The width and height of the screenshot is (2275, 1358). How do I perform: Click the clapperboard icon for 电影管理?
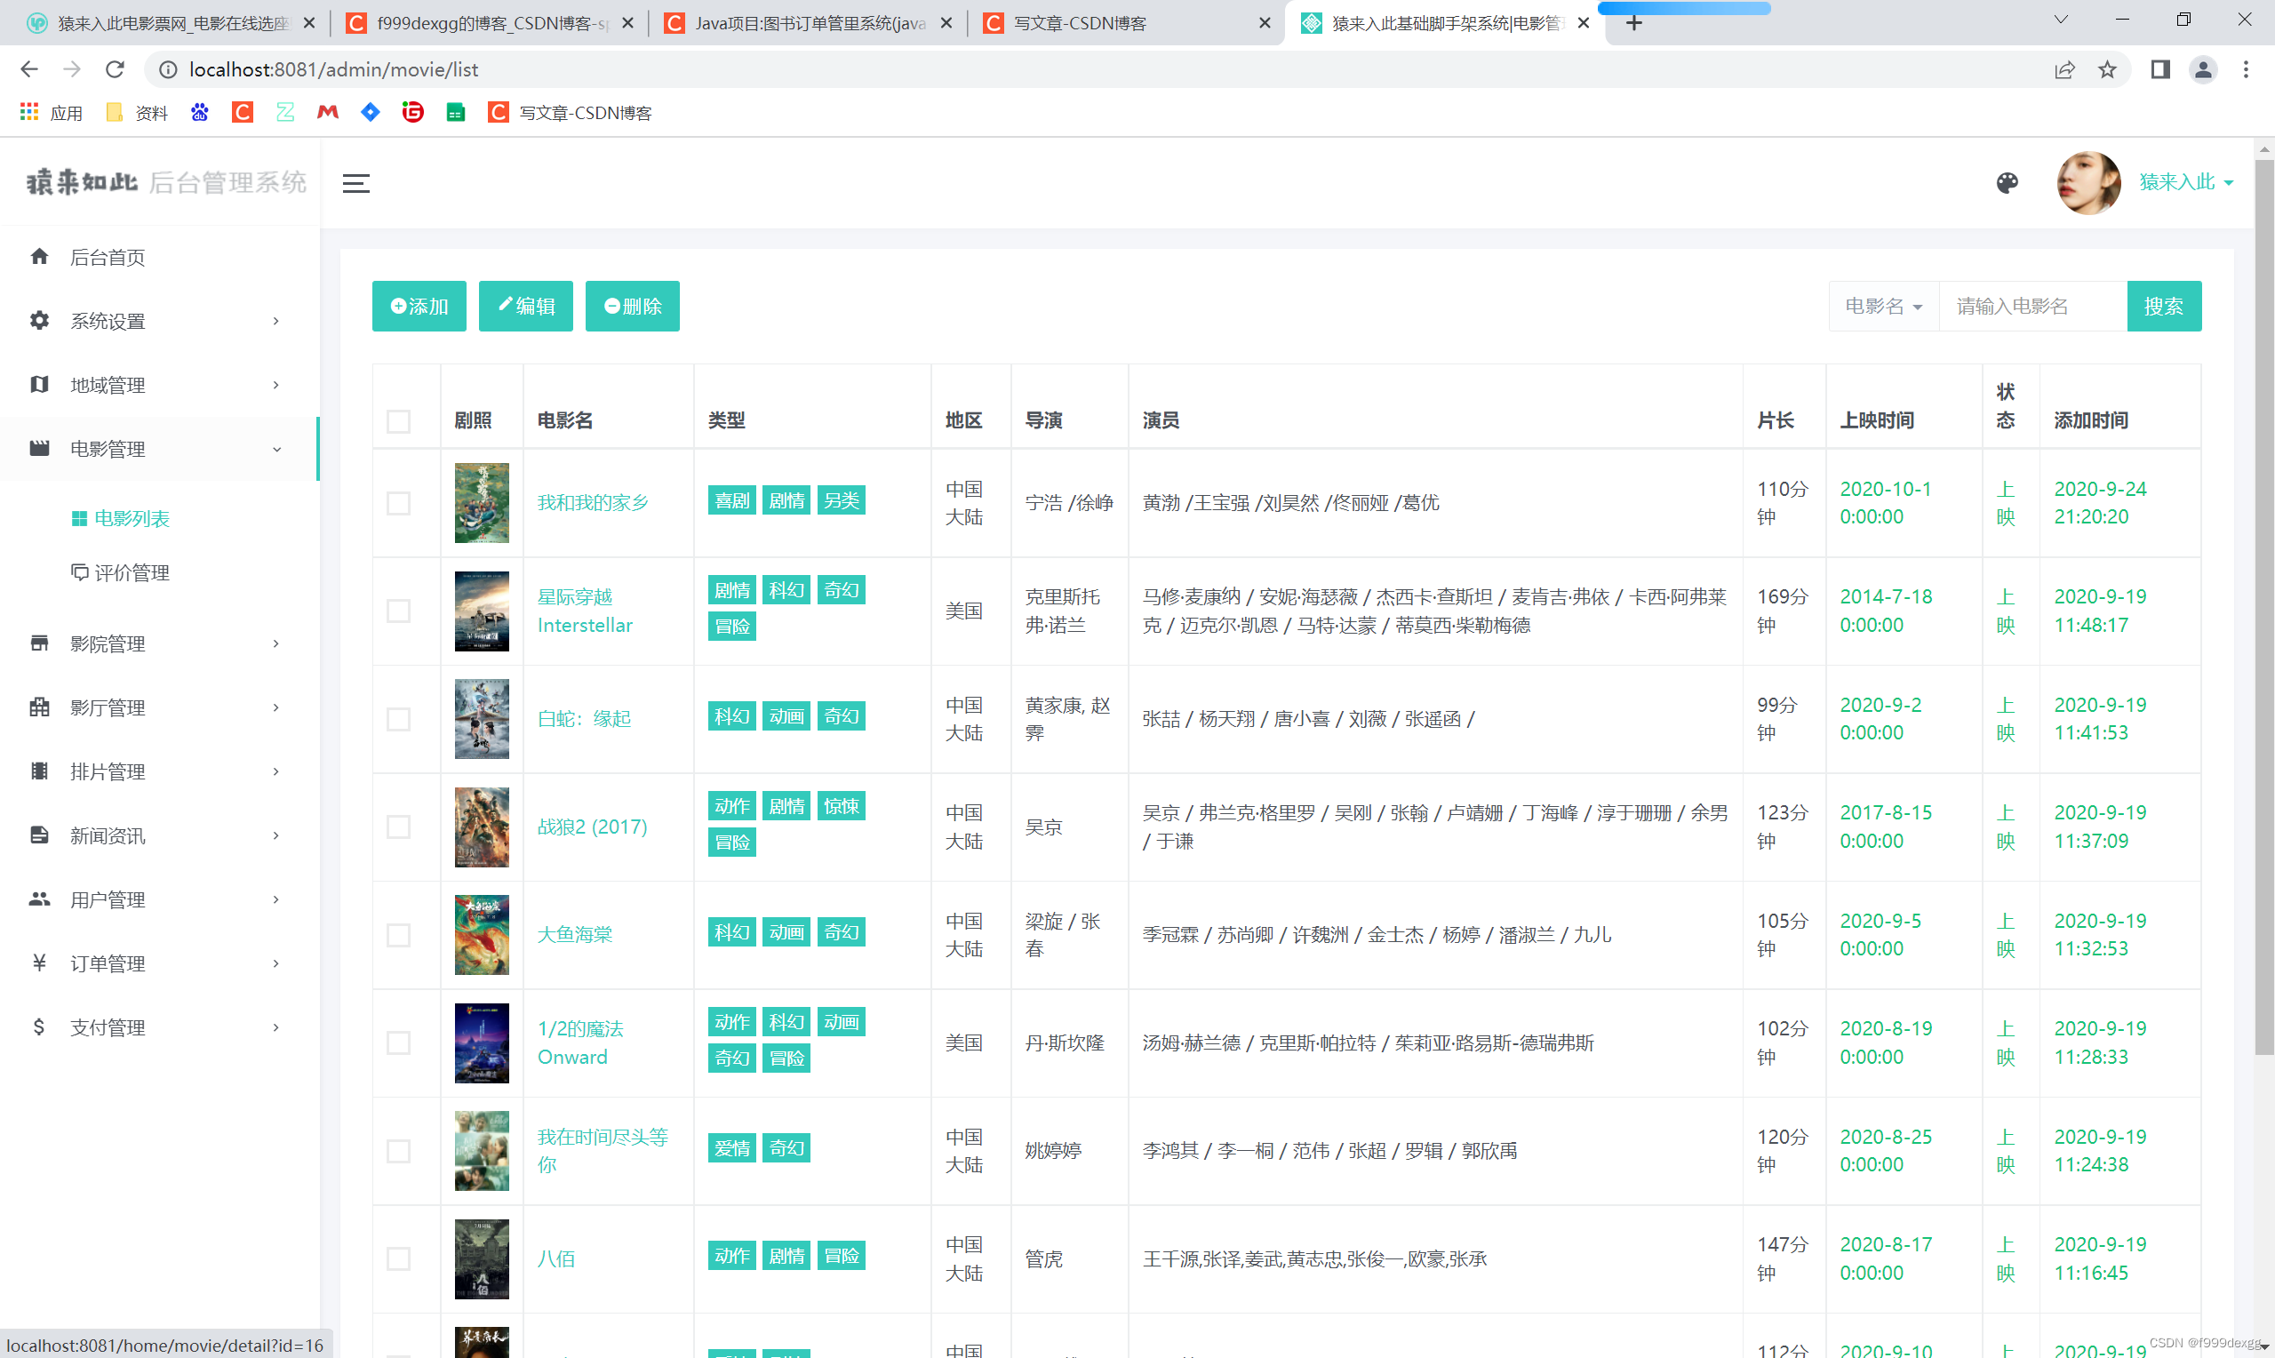(39, 449)
